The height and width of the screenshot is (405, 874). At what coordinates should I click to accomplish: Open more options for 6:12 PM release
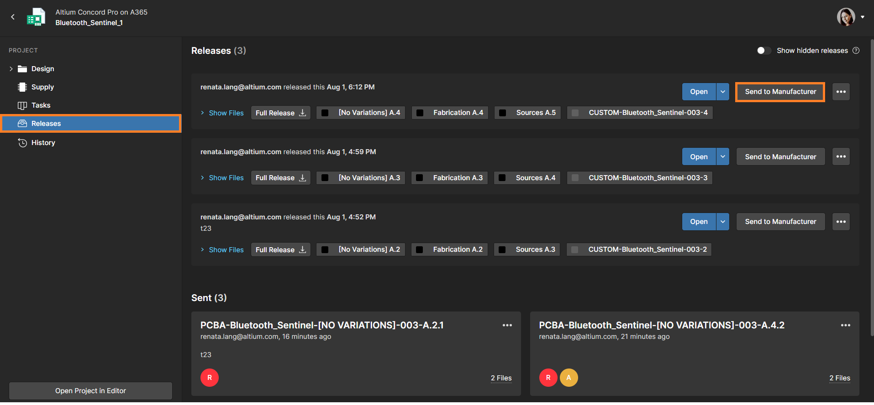point(841,92)
